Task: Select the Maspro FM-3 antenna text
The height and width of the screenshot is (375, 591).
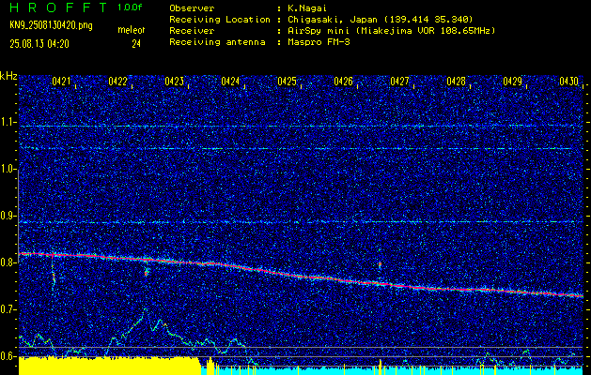Action: 319,42
